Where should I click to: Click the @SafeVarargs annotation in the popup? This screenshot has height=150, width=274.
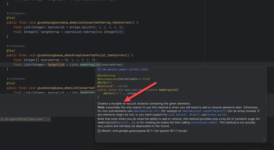pos(106,76)
